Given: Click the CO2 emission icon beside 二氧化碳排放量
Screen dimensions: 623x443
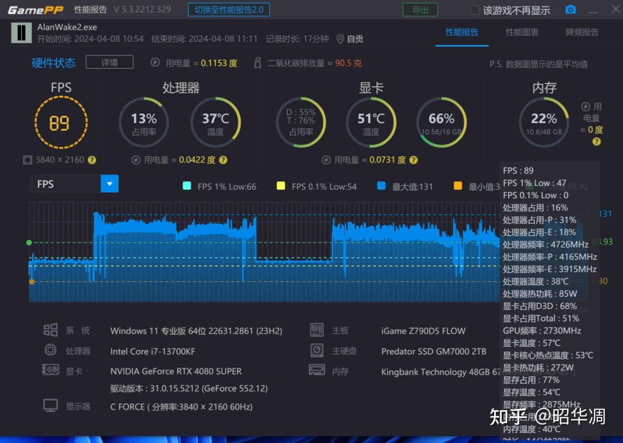Looking at the screenshot, I should (x=258, y=63).
